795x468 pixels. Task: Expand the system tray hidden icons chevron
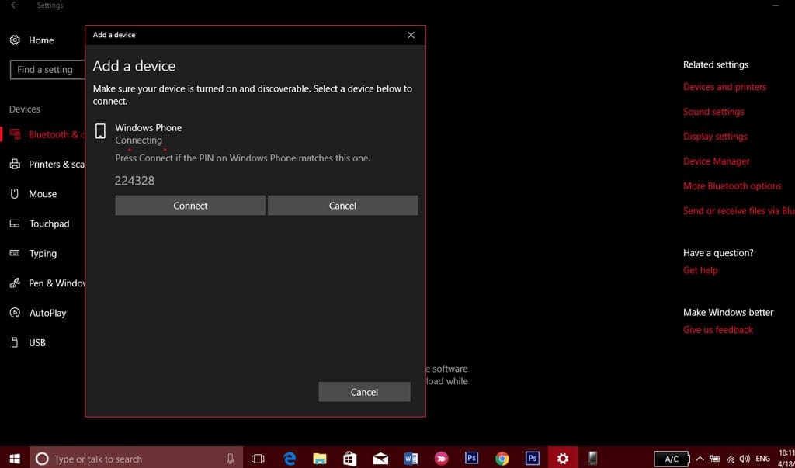(700, 459)
